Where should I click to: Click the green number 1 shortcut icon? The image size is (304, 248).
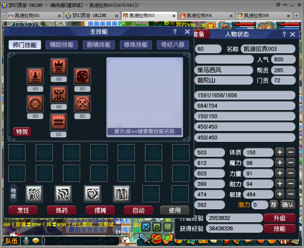point(168,227)
